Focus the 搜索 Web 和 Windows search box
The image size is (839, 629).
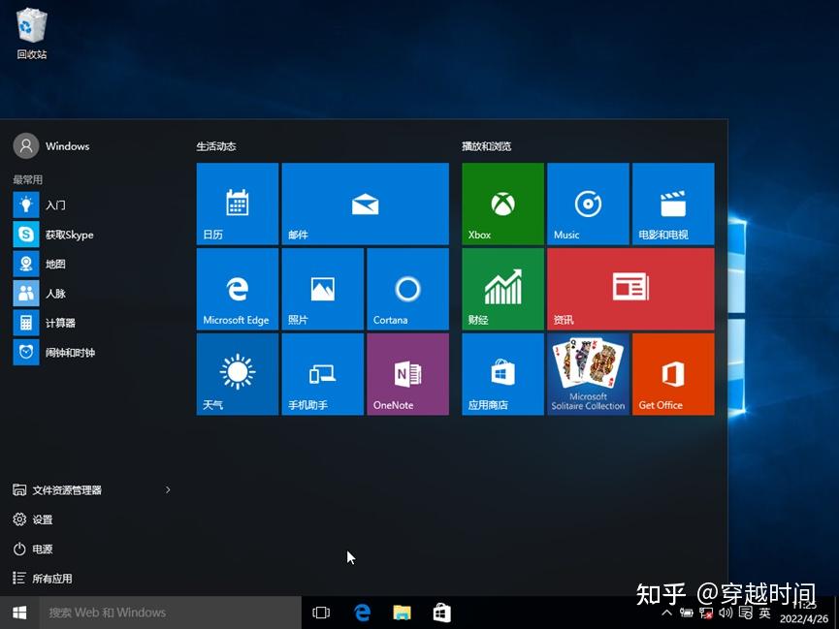pyautogui.click(x=170, y=613)
